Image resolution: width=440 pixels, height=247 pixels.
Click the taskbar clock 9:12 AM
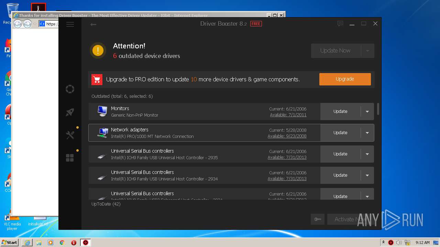point(422,243)
